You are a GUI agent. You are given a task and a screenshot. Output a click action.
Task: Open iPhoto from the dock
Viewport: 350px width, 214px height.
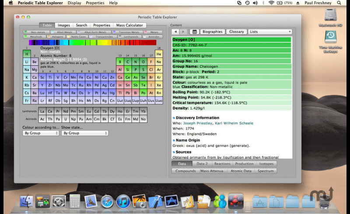[139, 201]
